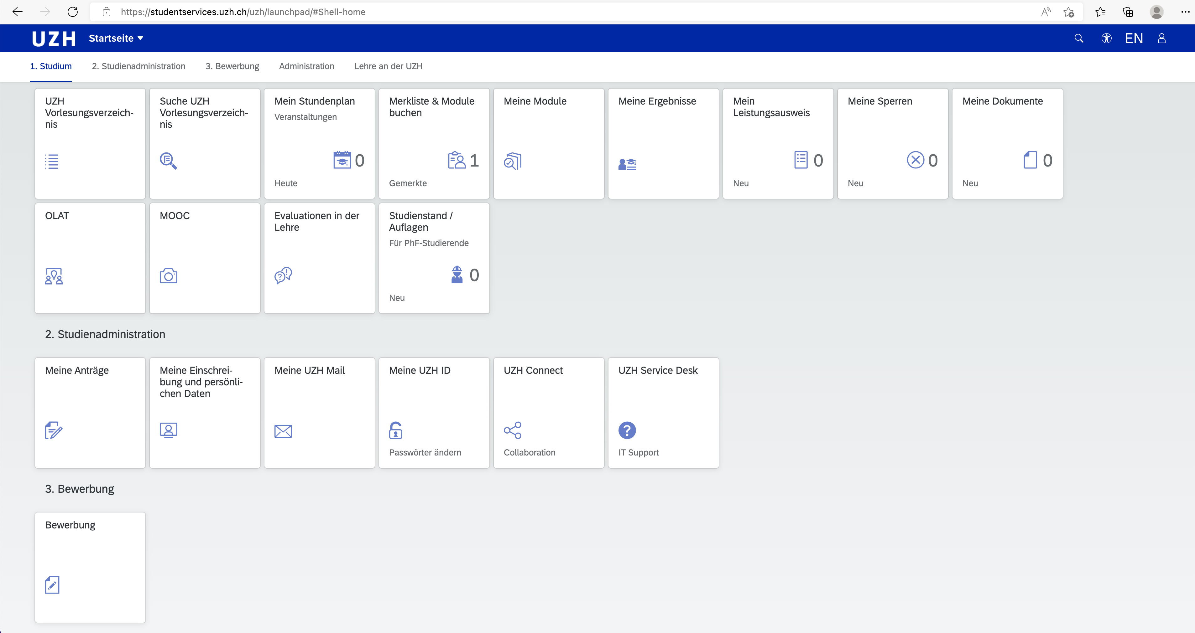Switch to the 2. Studienadministration tab
The width and height of the screenshot is (1195, 633).
point(139,66)
